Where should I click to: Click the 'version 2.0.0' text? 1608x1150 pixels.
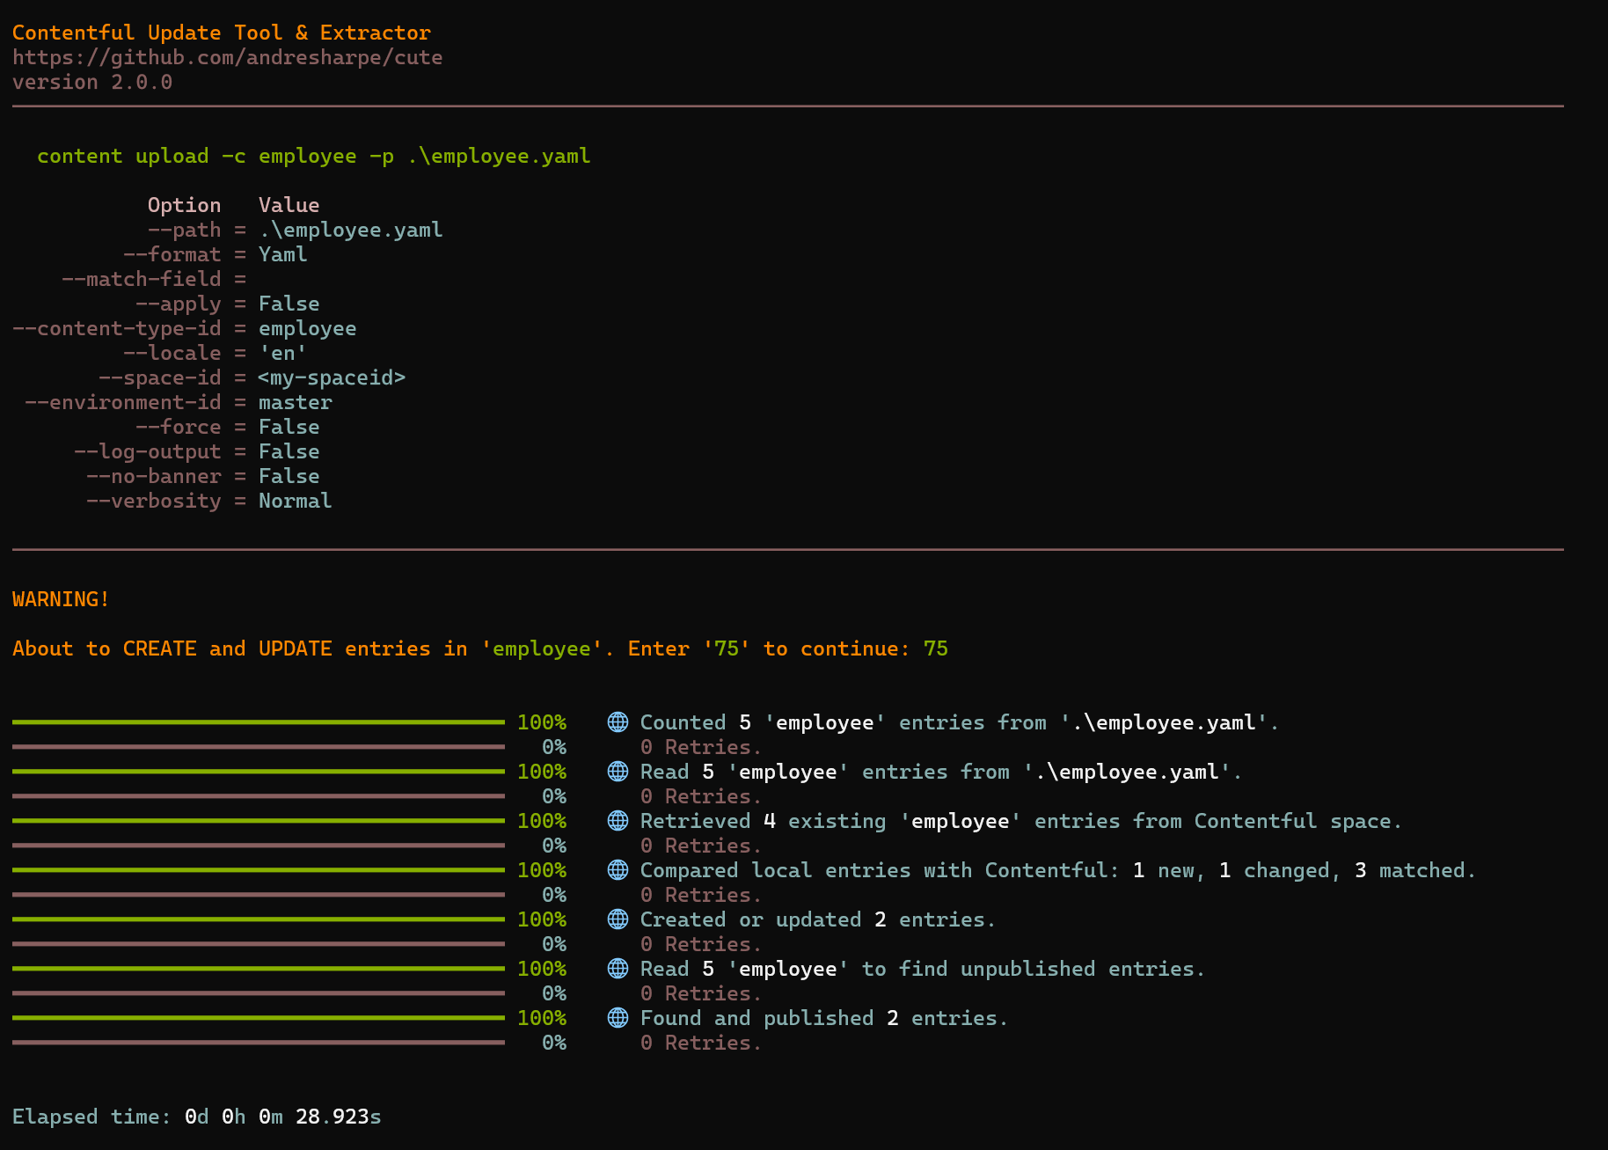point(92,82)
